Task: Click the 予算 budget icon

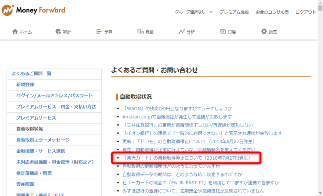Action: pyautogui.click(x=99, y=32)
